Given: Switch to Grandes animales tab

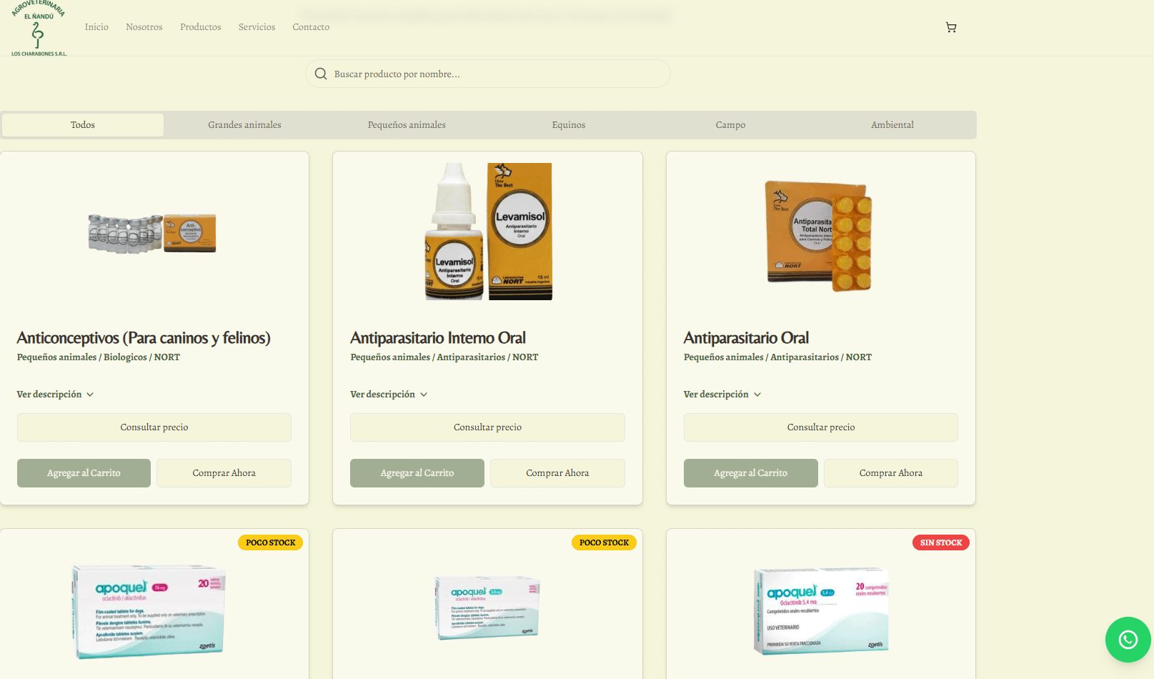Looking at the screenshot, I should pyautogui.click(x=244, y=125).
